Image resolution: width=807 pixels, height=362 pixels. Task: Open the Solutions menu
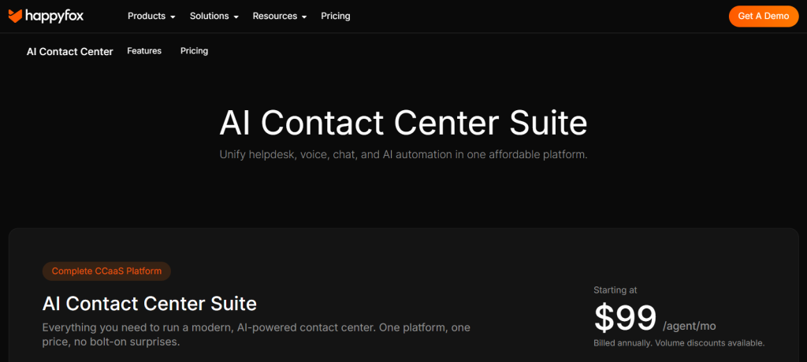click(214, 16)
